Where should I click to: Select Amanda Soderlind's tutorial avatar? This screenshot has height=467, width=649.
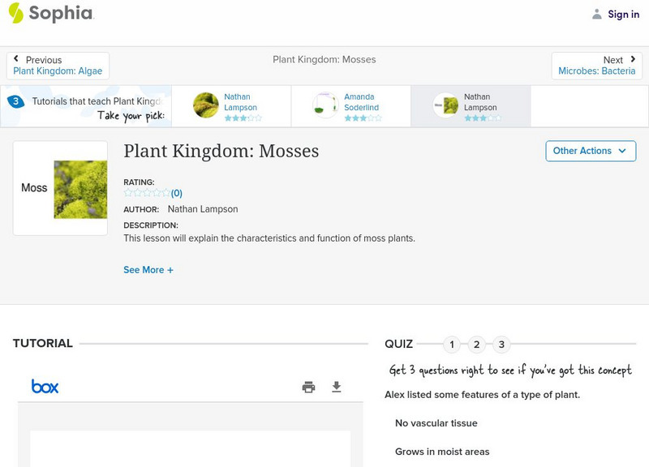[325, 105]
